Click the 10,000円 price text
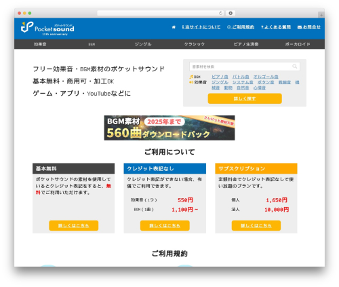 click(x=277, y=210)
